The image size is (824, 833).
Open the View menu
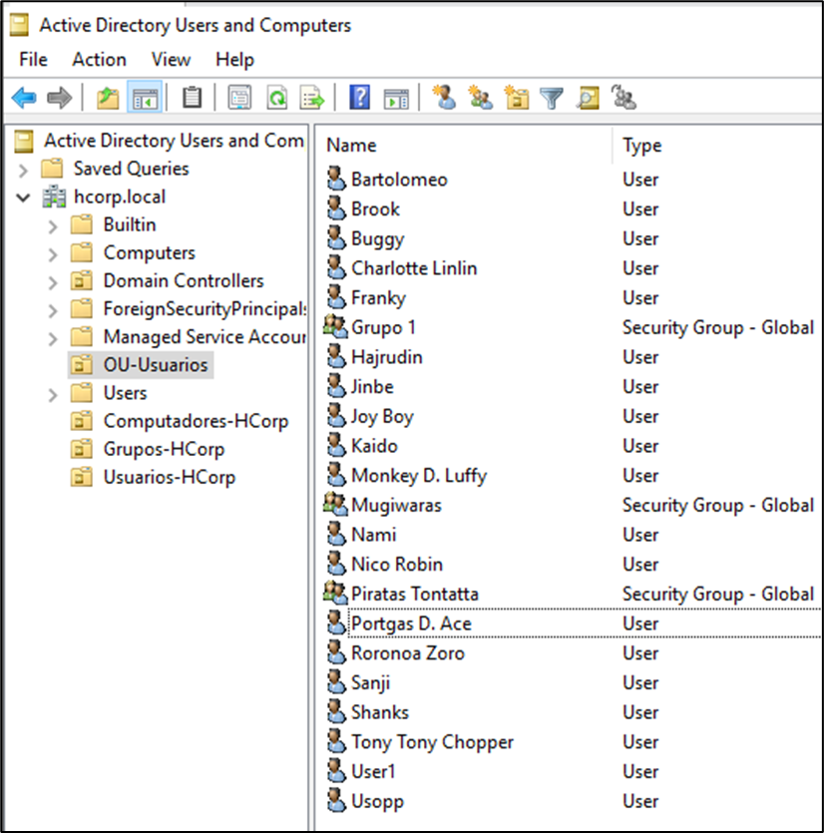pos(171,60)
